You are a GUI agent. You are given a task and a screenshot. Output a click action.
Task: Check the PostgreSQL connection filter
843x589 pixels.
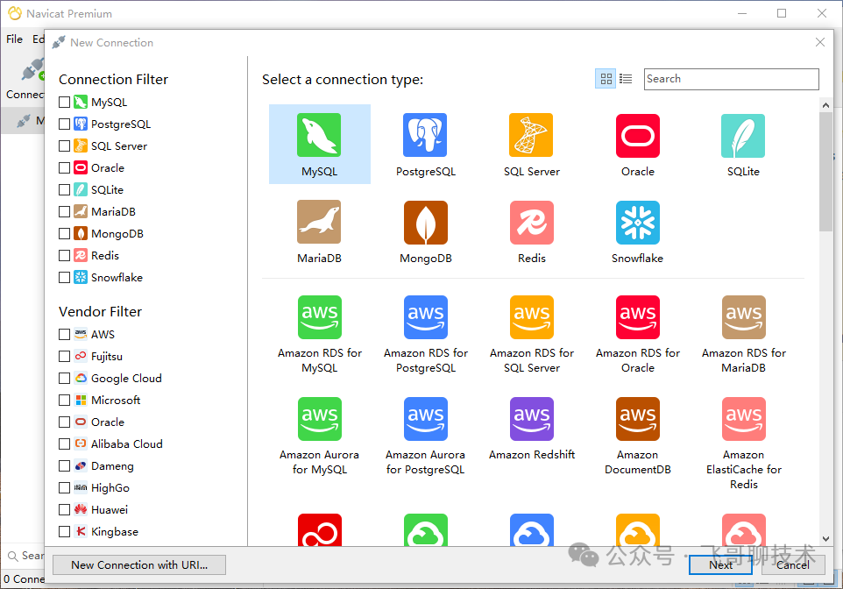coord(65,124)
